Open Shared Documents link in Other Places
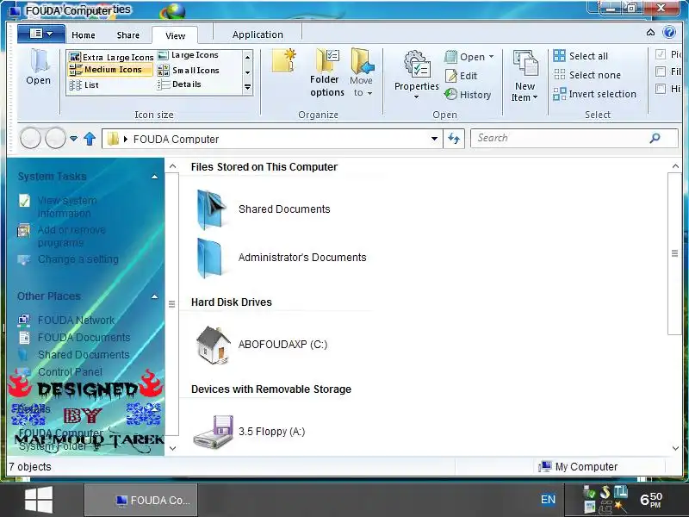The width and height of the screenshot is (689, 517). pyautogui.click(x=84, y=354)
